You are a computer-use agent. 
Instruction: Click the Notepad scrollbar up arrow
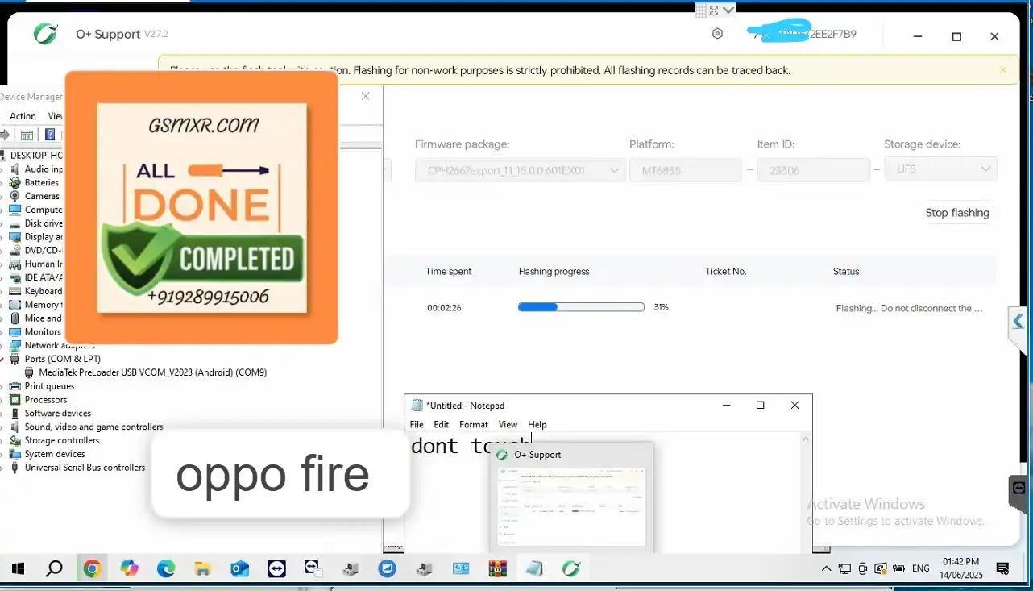[805, 439]
